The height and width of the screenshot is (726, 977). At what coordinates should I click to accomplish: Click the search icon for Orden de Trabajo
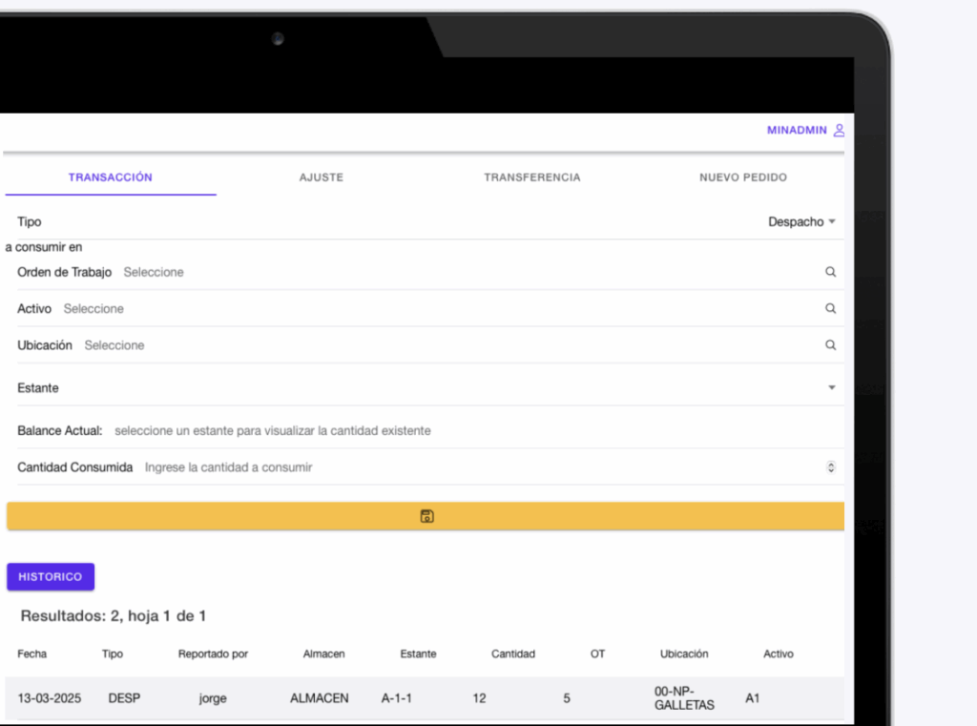point(831,272)
